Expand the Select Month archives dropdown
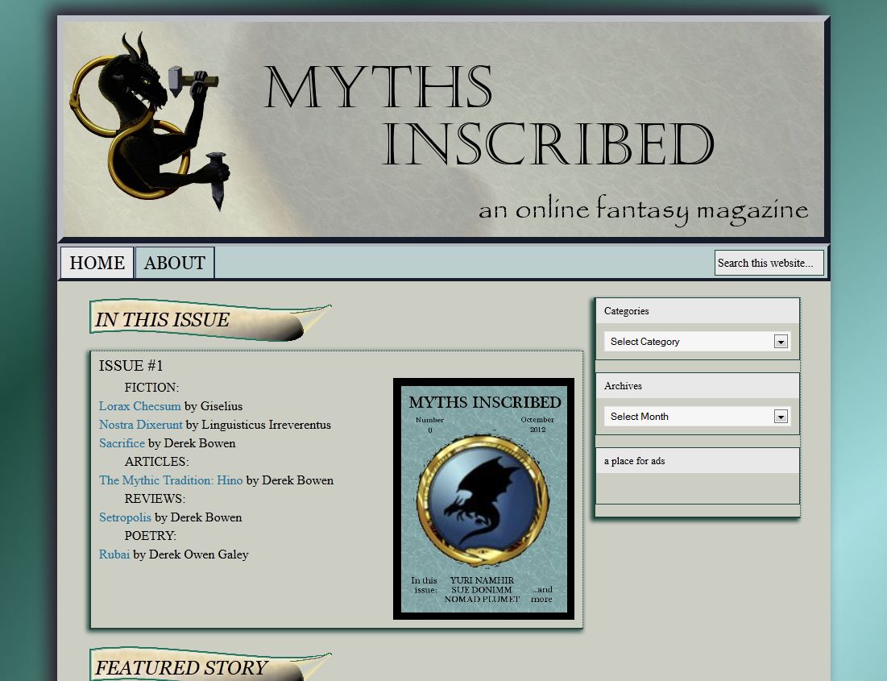Viewport: 887px width, 681px height. click(x=689, y=417)
